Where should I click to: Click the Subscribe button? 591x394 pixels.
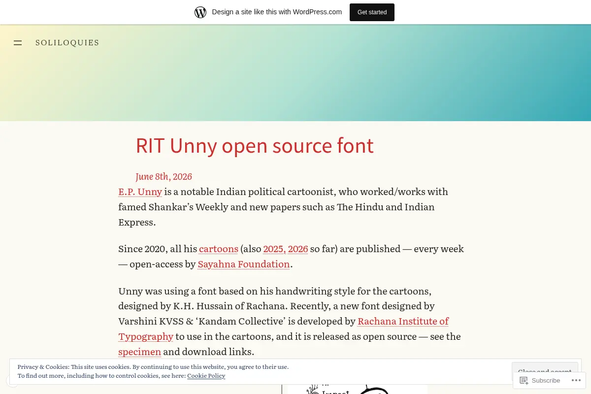pos(540,380)
